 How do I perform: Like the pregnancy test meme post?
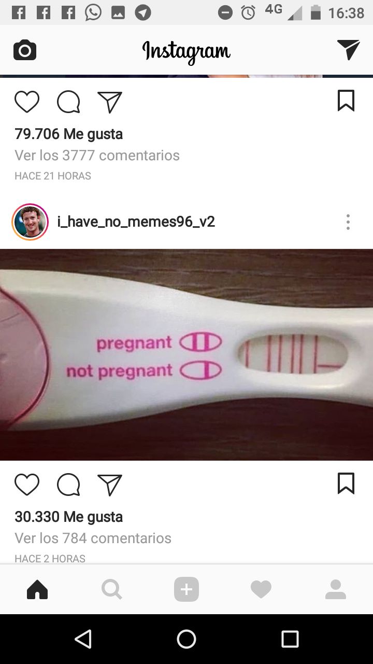pyautogui.click(x=27, y=485)
